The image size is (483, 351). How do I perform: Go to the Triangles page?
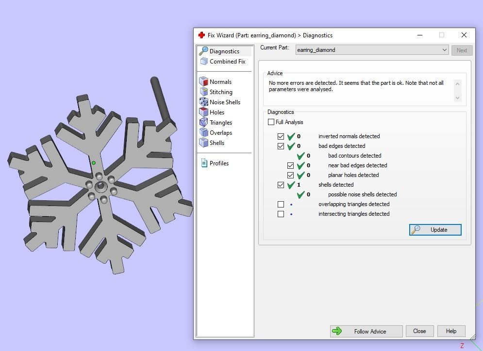(220, 122)
